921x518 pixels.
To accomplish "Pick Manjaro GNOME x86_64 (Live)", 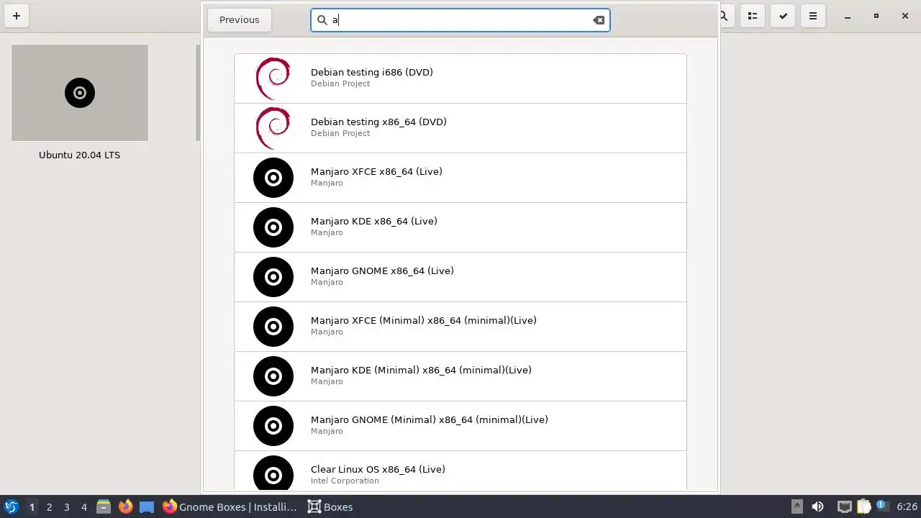I will [x=460, y=277].
